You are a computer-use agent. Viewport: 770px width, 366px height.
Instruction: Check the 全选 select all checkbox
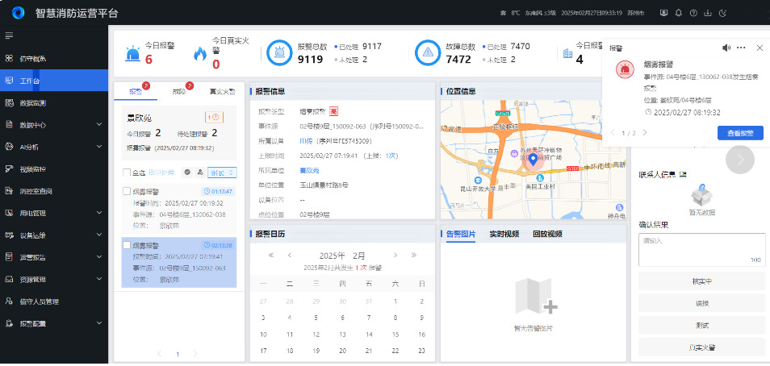tap(127, 173)
